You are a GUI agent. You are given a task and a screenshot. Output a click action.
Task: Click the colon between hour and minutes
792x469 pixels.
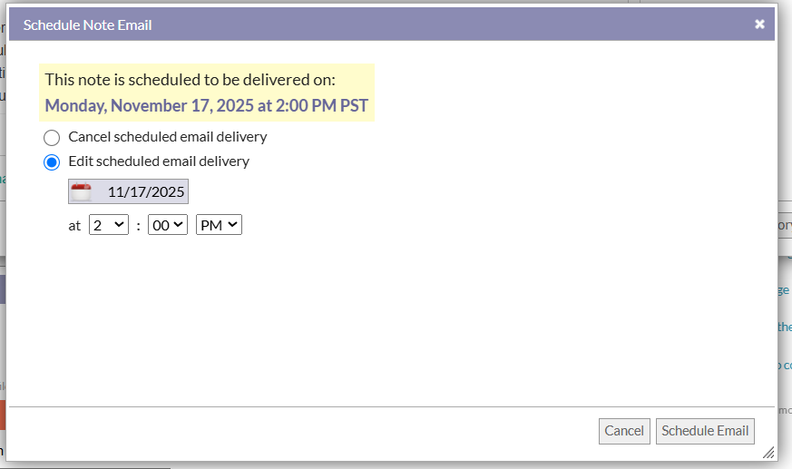[x=138, y=226]
